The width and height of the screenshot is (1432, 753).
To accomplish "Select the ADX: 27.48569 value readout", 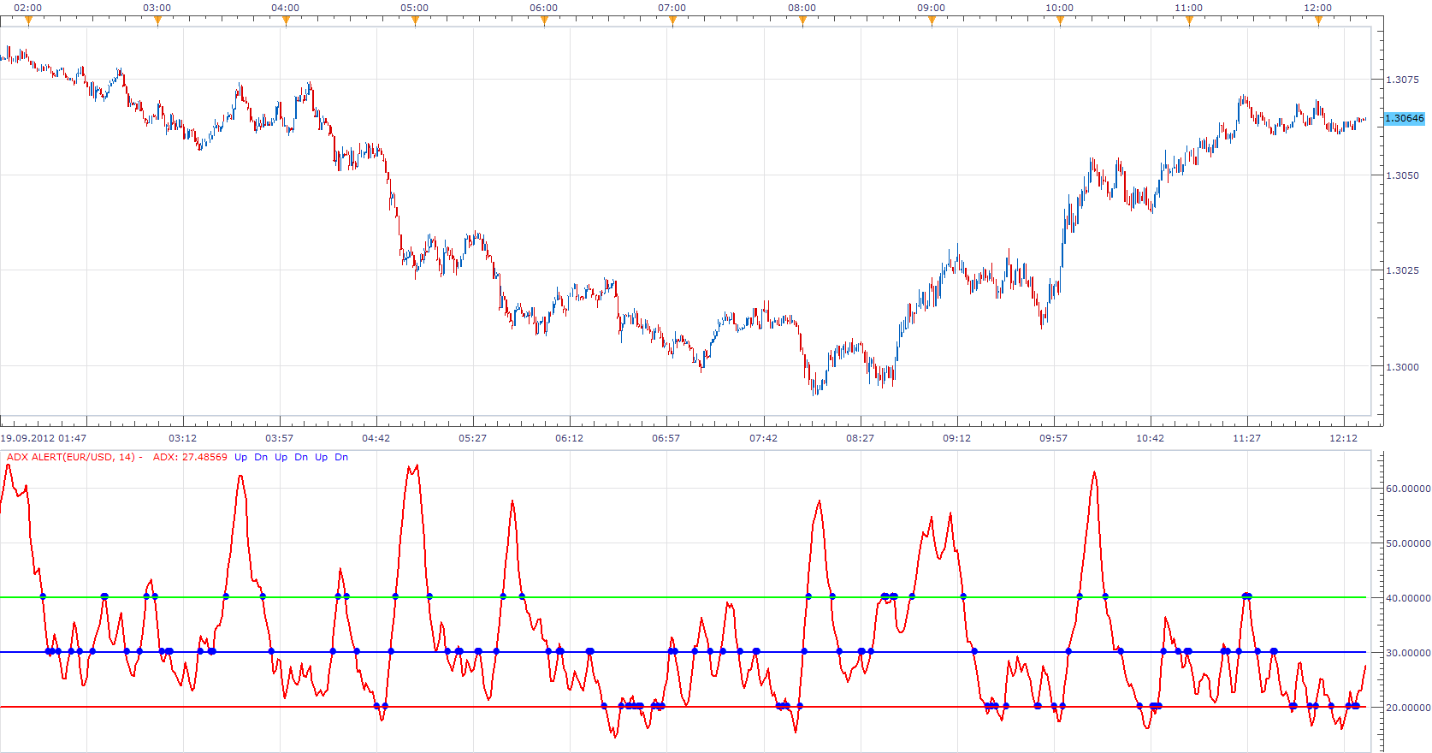I will coord(190,457).
